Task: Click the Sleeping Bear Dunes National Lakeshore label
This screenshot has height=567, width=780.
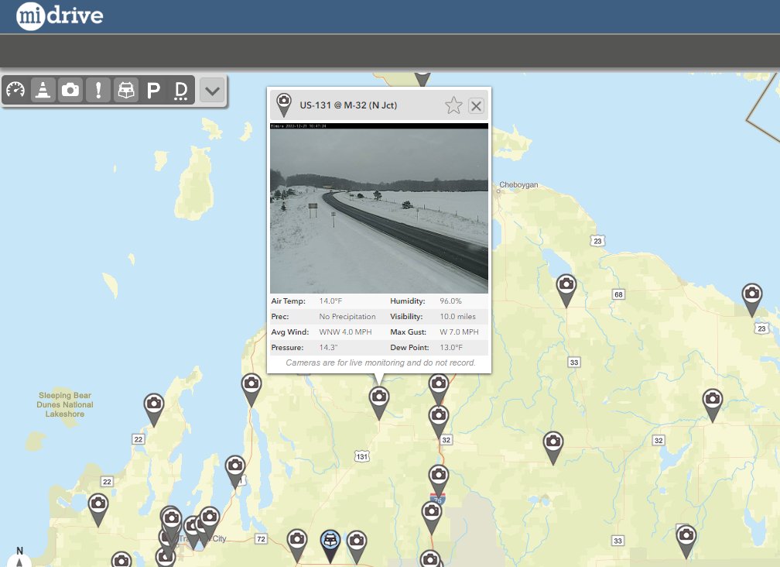Action: [x=65, y=404]
